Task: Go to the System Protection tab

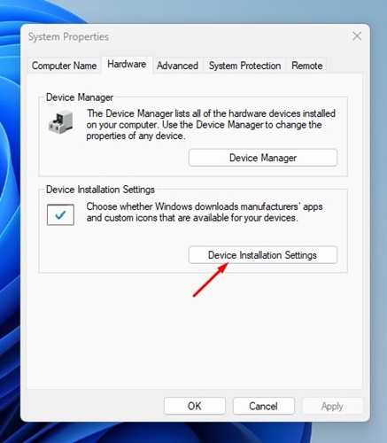Action: (244, 66)
